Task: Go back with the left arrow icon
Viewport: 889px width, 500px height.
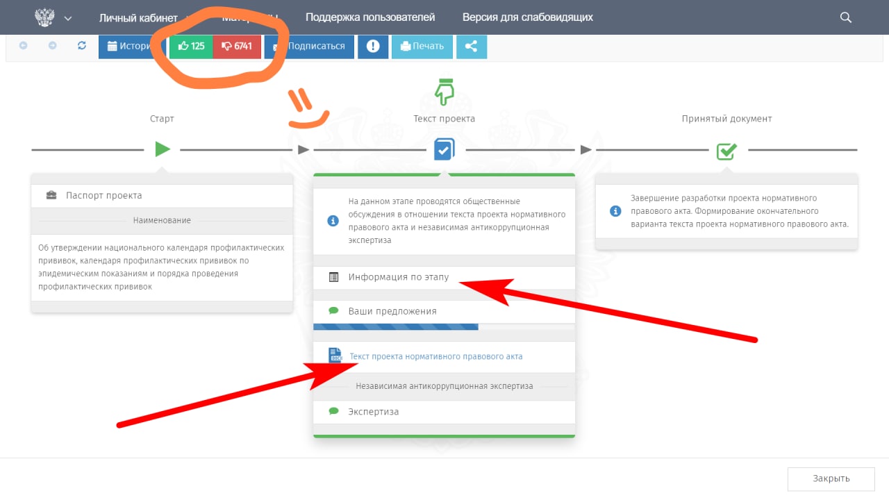Action: tap(24, 46)
